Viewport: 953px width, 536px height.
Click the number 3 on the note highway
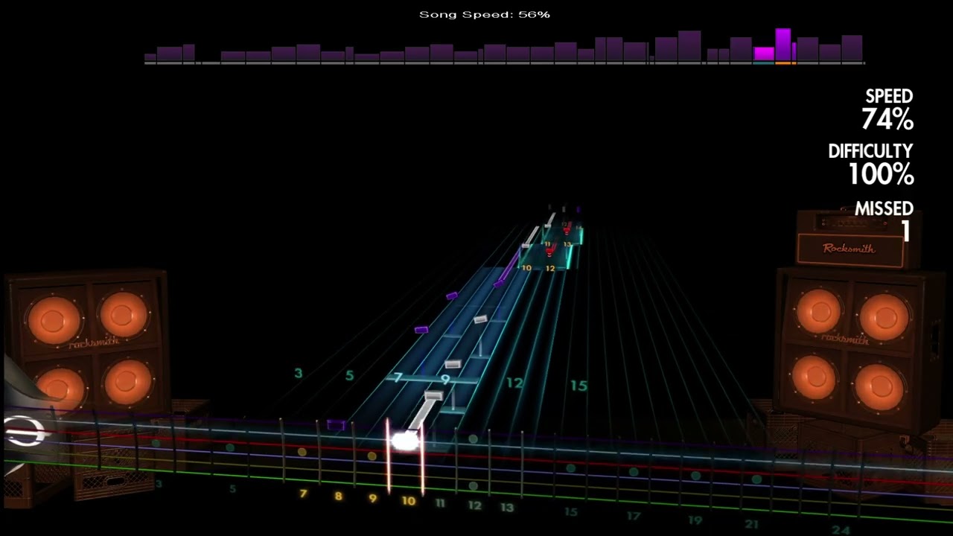point(299,373)
